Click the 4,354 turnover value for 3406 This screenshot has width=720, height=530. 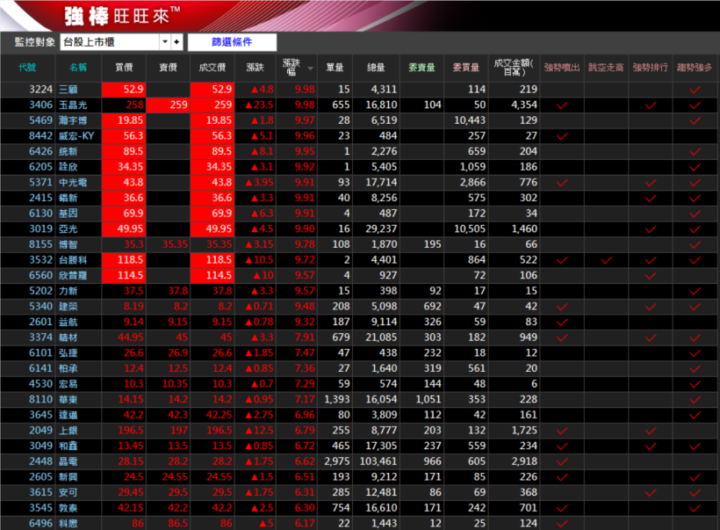click(524, 105)
